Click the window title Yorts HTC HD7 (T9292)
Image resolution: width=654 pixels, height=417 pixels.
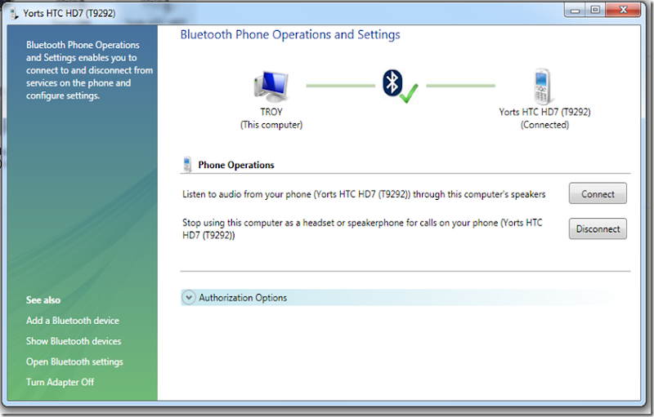[69, 13]
